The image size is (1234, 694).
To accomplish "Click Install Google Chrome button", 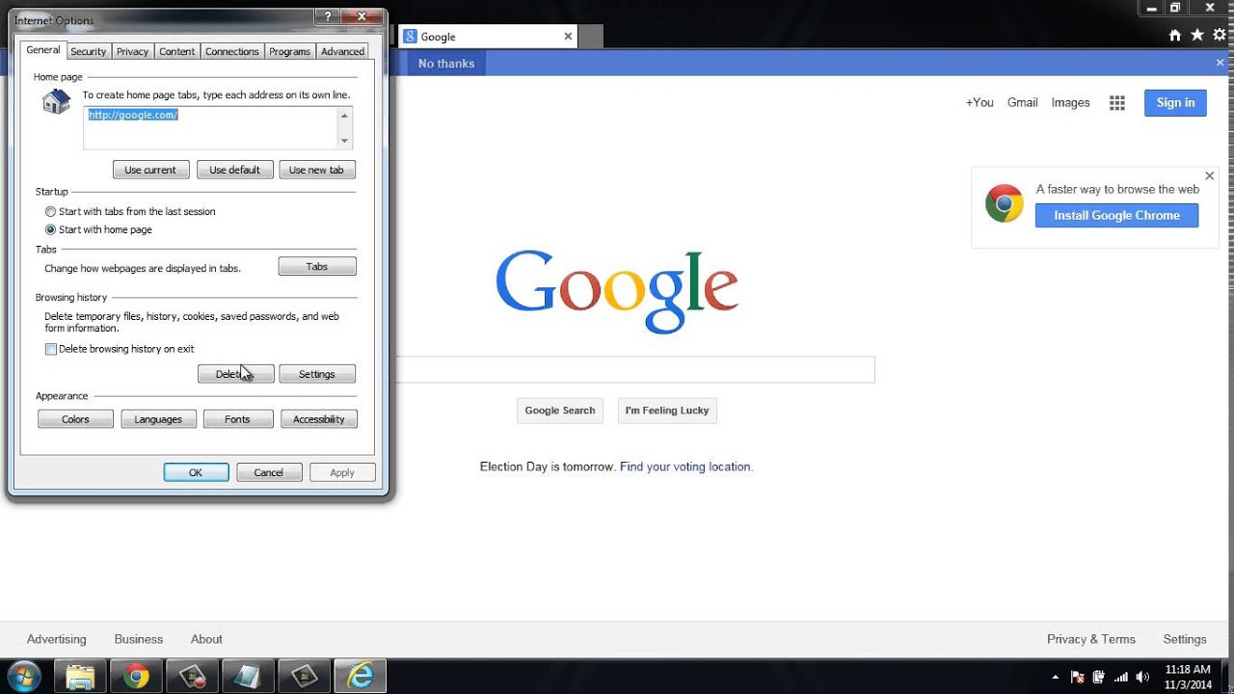I will pos(1116,215).
